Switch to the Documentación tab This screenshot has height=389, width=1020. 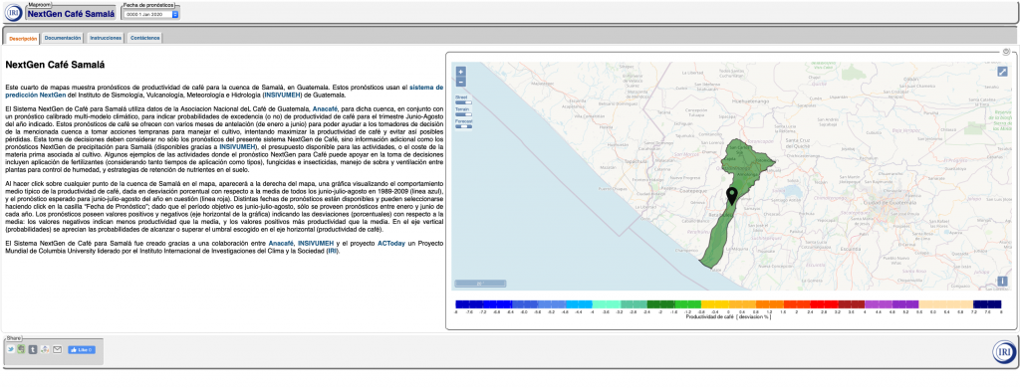click(63, 38)
